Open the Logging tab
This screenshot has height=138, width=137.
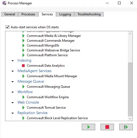pos(65,14)
